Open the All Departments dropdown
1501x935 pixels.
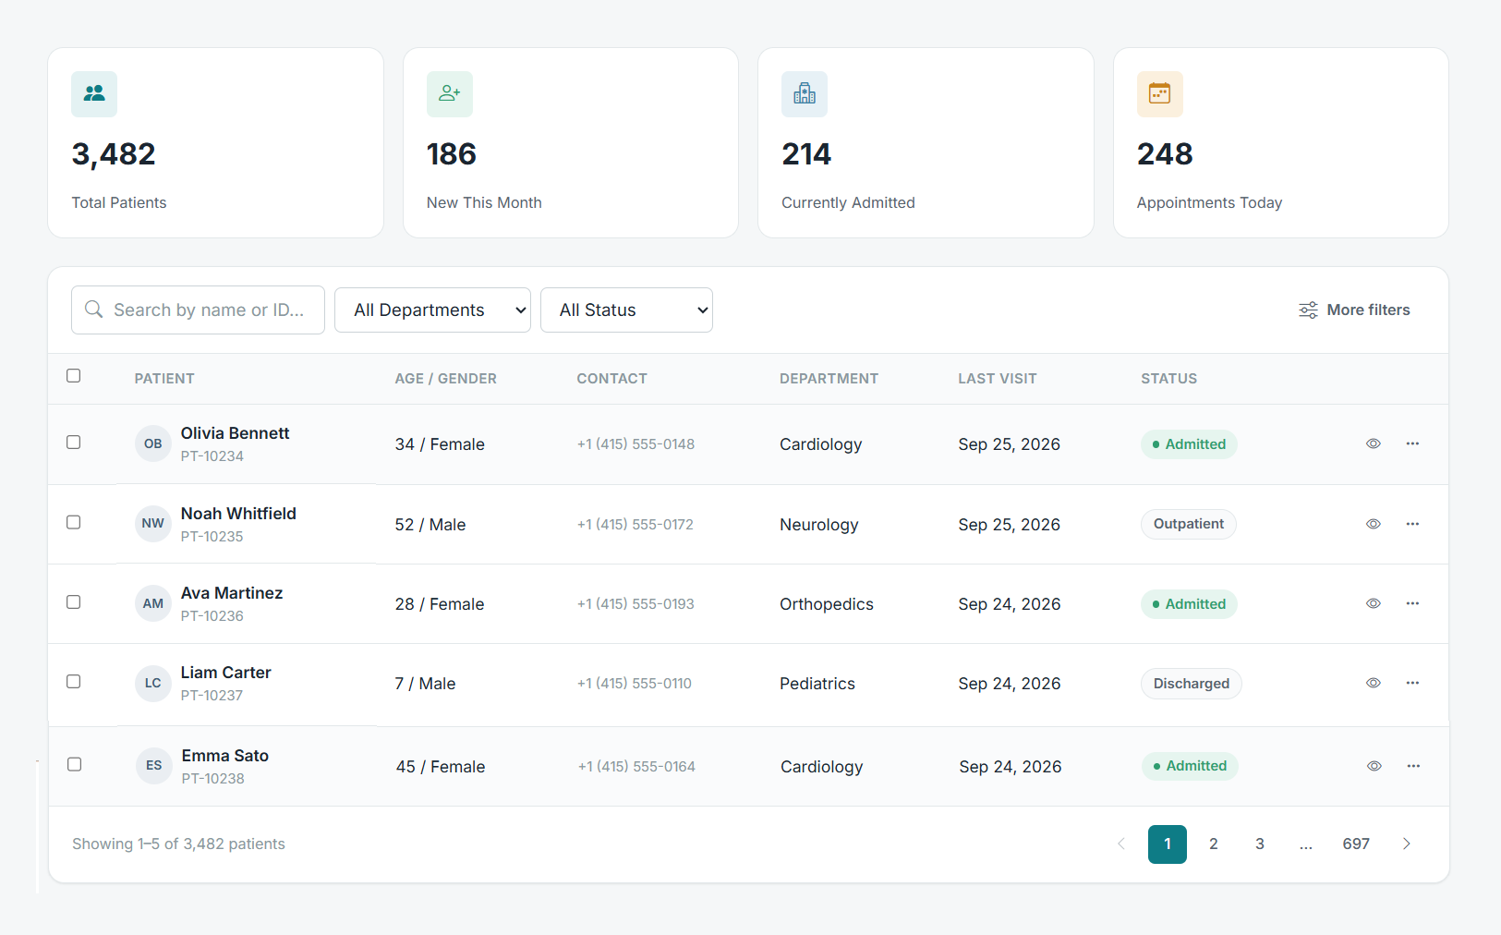pos(432,310)
